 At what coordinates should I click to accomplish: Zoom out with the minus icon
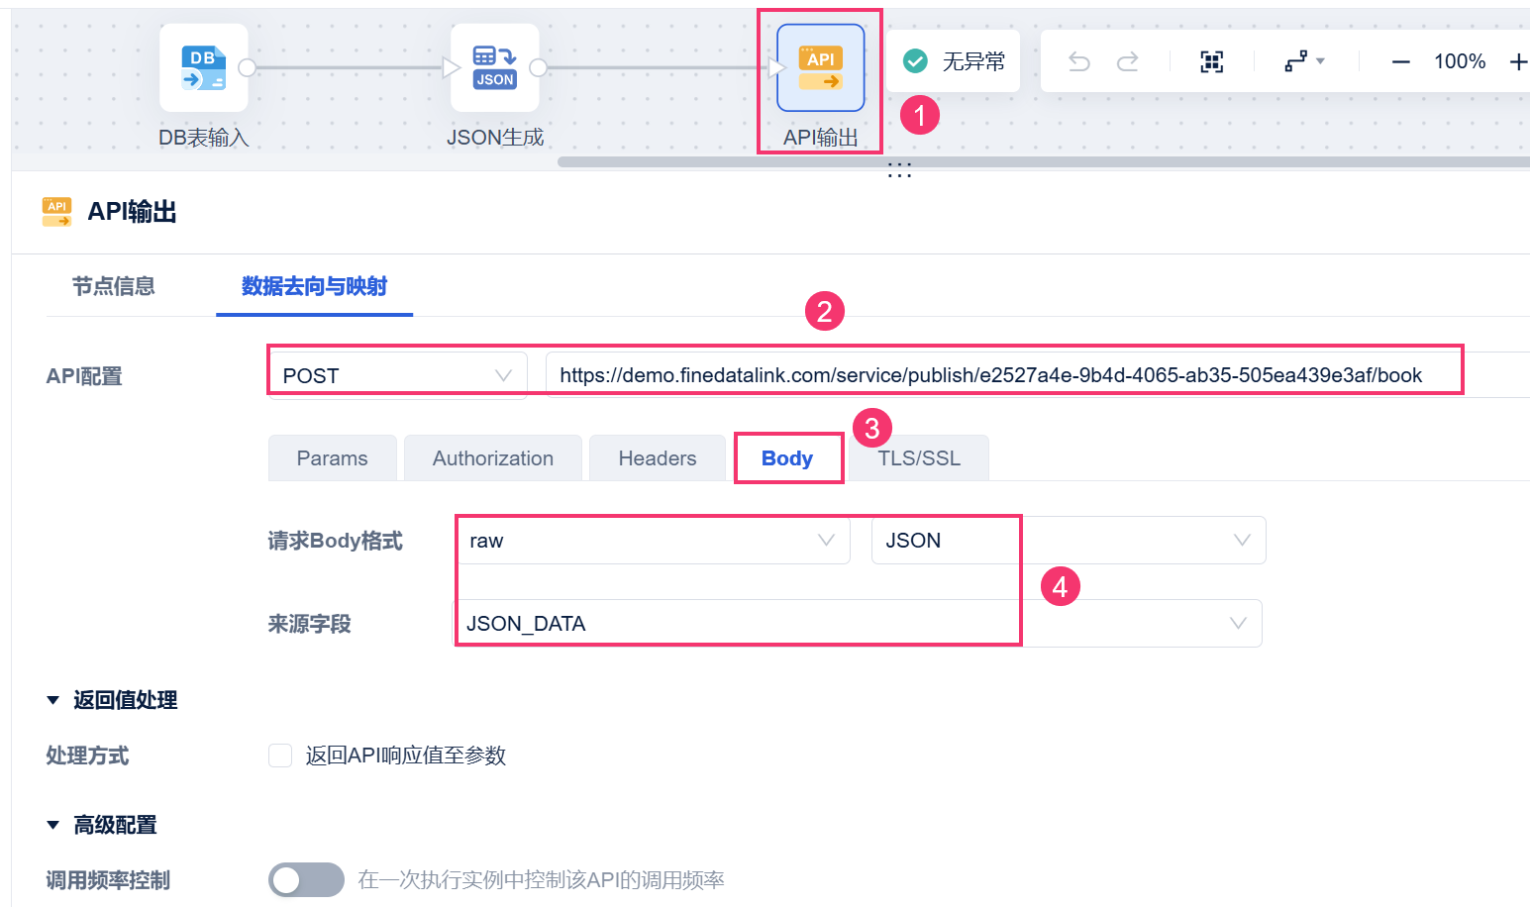[1400, 62]
